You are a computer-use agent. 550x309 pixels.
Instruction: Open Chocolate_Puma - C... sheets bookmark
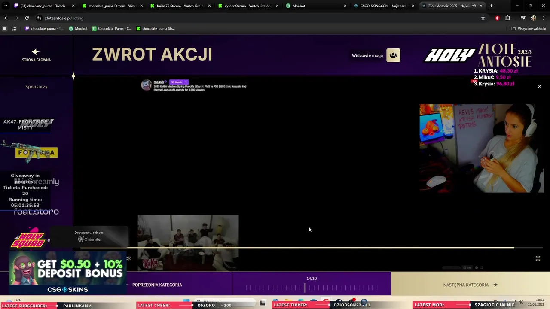click(x=112, y=28)
